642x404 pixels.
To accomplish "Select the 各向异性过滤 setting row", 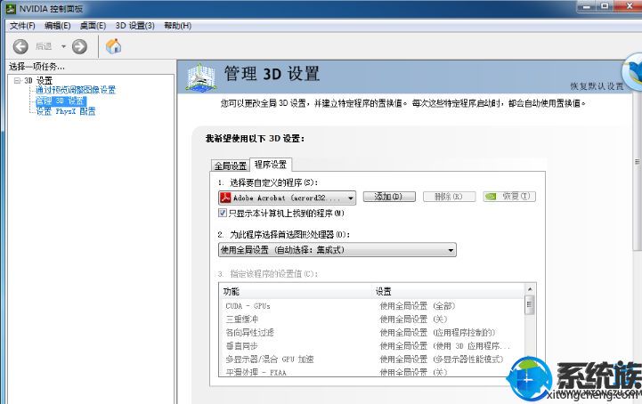I will point(372,333).
